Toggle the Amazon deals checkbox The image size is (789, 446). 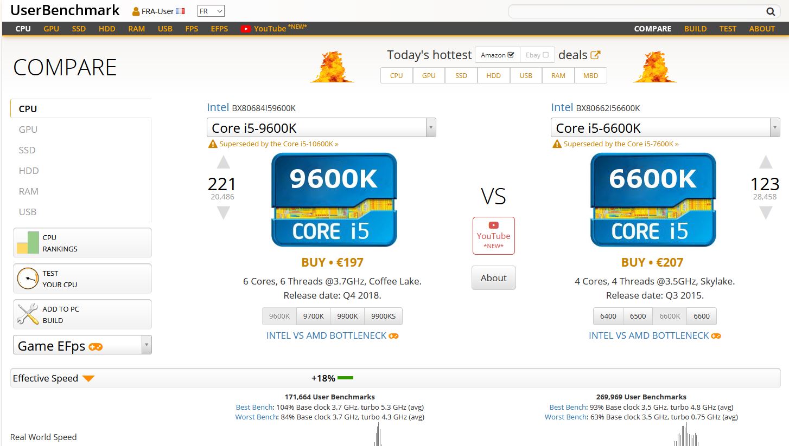point(511,55)
